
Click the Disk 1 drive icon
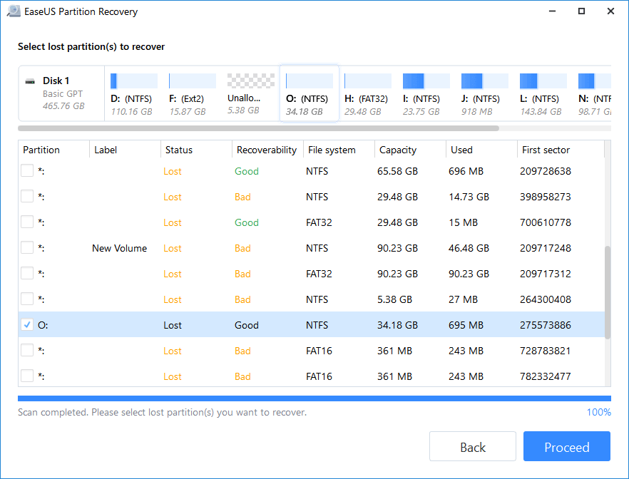tap(30, 82)
